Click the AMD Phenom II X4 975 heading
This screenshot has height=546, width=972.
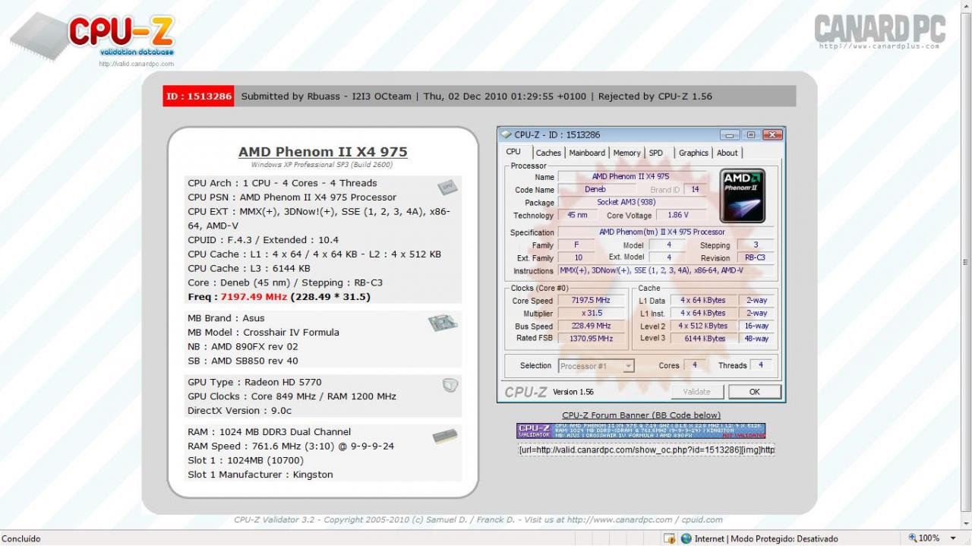[323, 152]
